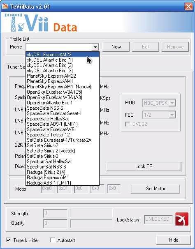This screenshot has width=195, height=249.
Task: Click the New profile button
Action: tap(116, 47)
